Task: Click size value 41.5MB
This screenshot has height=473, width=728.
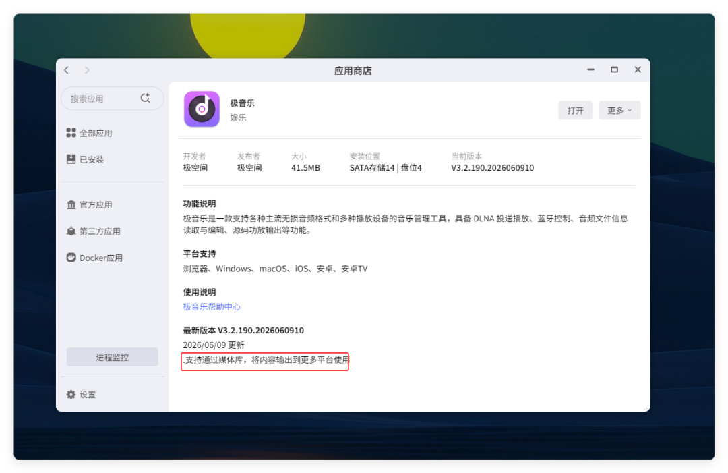Action: (x=305, y=168)
